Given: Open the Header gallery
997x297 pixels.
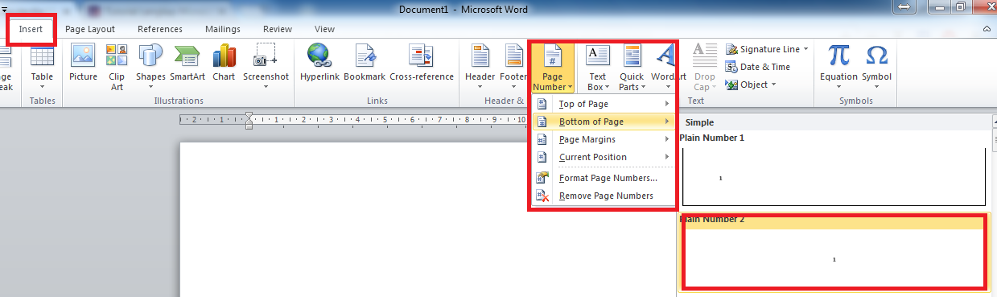Looking at the screenshot, I should pos(480,68).
